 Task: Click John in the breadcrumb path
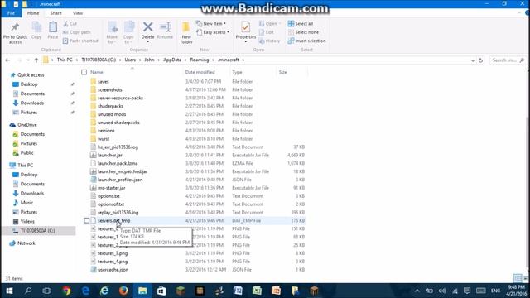coord(149,60)
